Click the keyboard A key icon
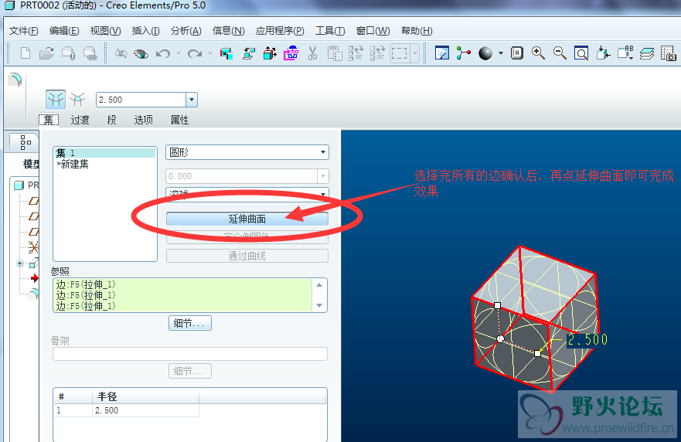Screen dimensions: 681x442 pos(517,53)
